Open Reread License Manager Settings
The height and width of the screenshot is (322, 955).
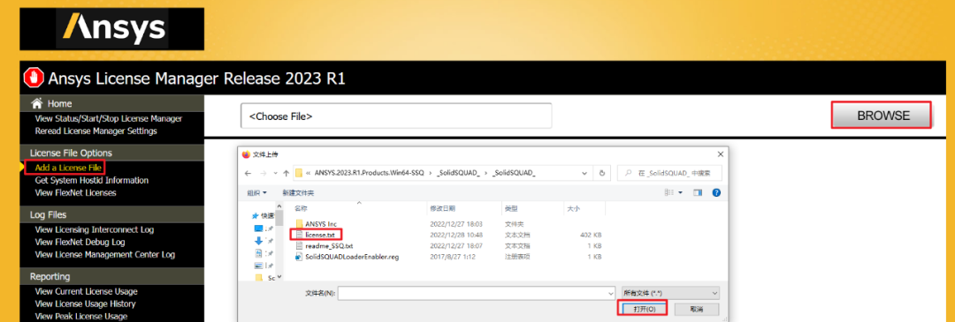pos(95,131)
